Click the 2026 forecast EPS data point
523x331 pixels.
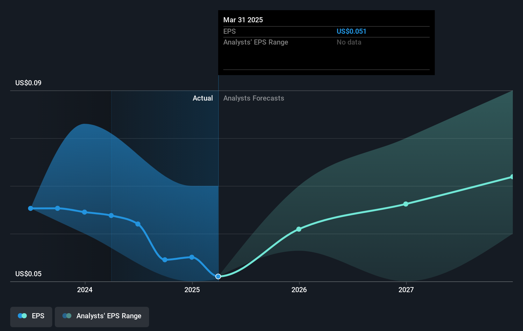[x=299, y=229]
